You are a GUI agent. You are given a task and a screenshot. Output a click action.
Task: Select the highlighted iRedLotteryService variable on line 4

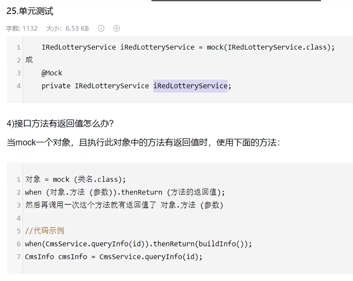190,86
